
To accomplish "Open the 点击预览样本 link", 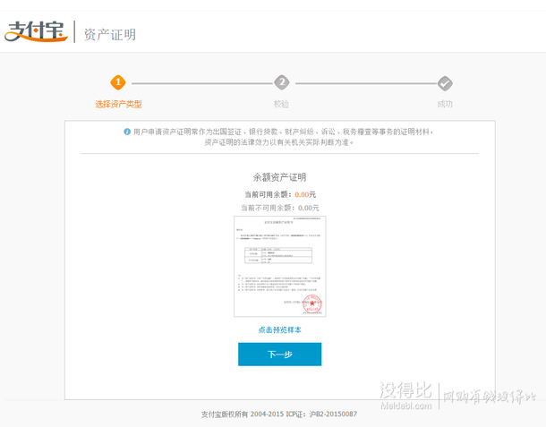I will (279, 329).
